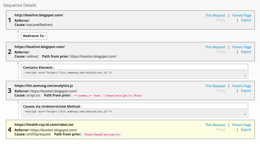Export sequence 1 boxitvn http request
The width and height of the screenshot is (260, 144).
pyautogui.click(x=246, y=20)
